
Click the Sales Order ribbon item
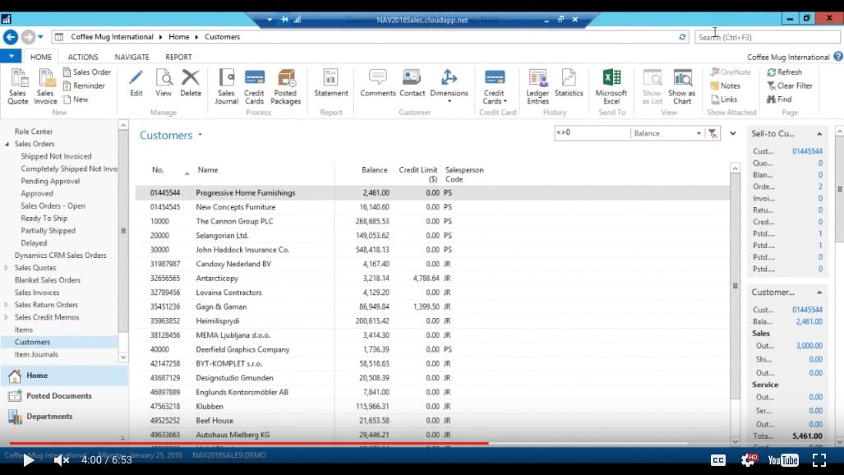86,72
